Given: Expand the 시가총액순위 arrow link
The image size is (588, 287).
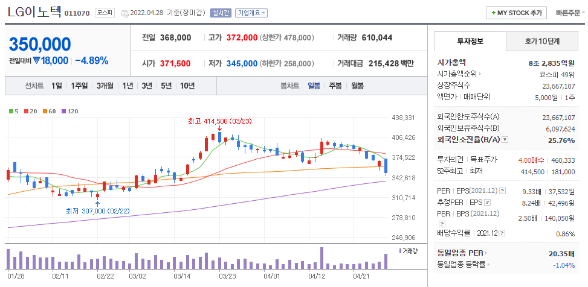Looking at the screenshot, I should (x=480, y=74).
